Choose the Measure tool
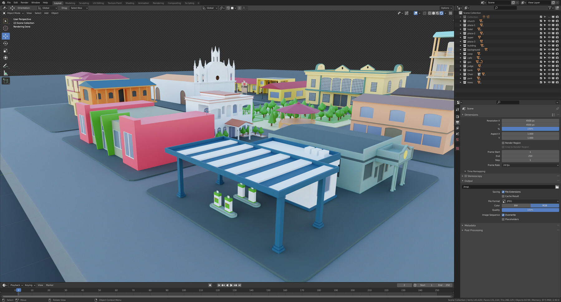 6,73
